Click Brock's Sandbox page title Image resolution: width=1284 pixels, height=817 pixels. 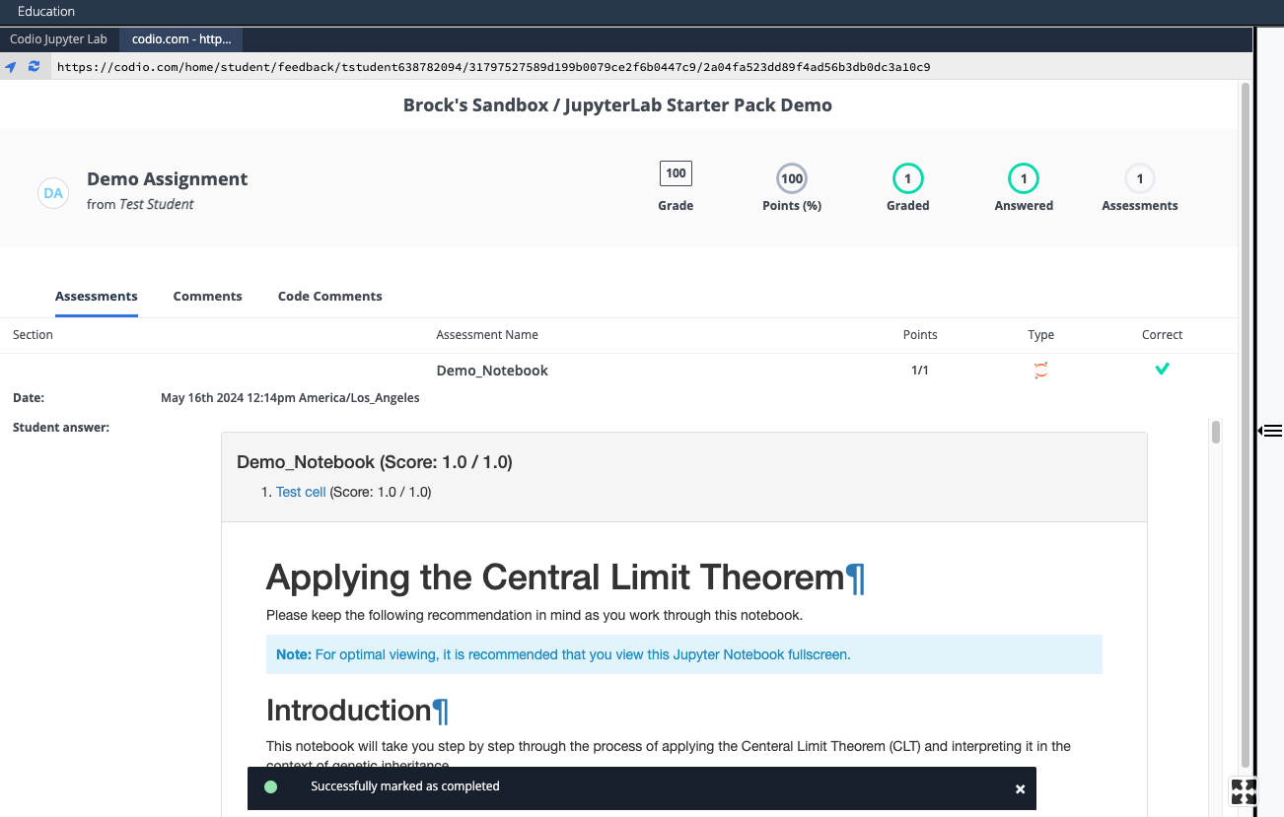(617, 105)
